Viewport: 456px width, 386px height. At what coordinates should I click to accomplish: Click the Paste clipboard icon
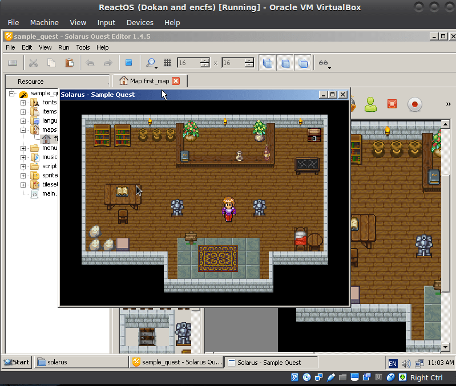tap(70, 63)
